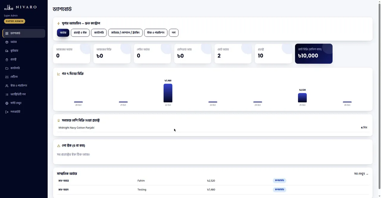This screenshot has width=381, height=198.
Task: Click the আজকের অর্ডার stat card
Action: tap(71, 54)
